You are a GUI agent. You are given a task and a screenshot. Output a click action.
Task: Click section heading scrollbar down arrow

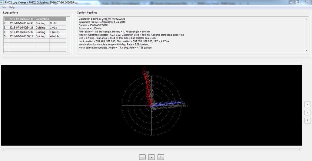[307, 51]
